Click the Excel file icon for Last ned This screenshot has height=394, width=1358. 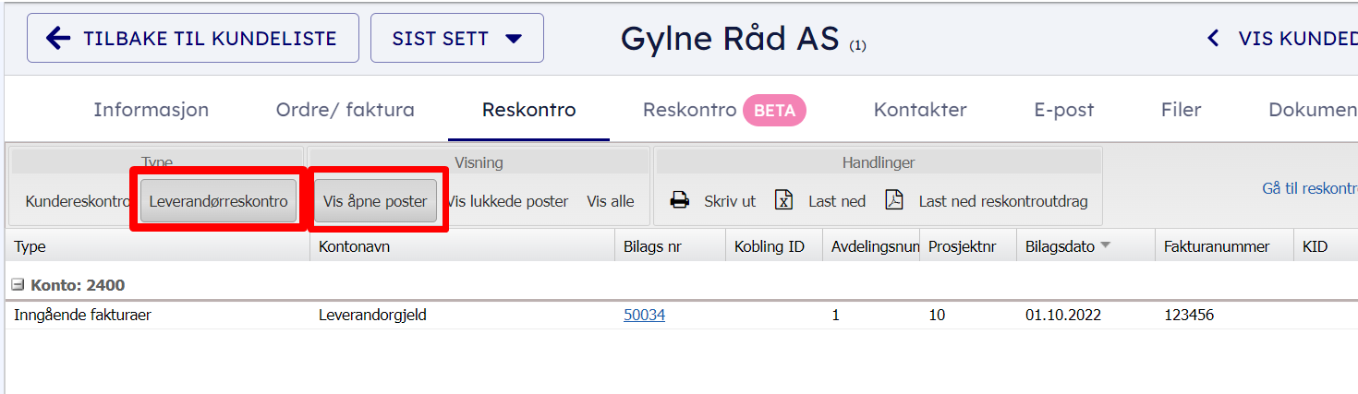783,200
